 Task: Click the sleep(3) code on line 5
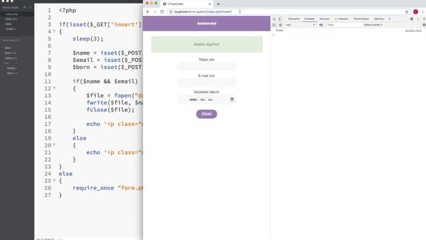tap(88, 39)
